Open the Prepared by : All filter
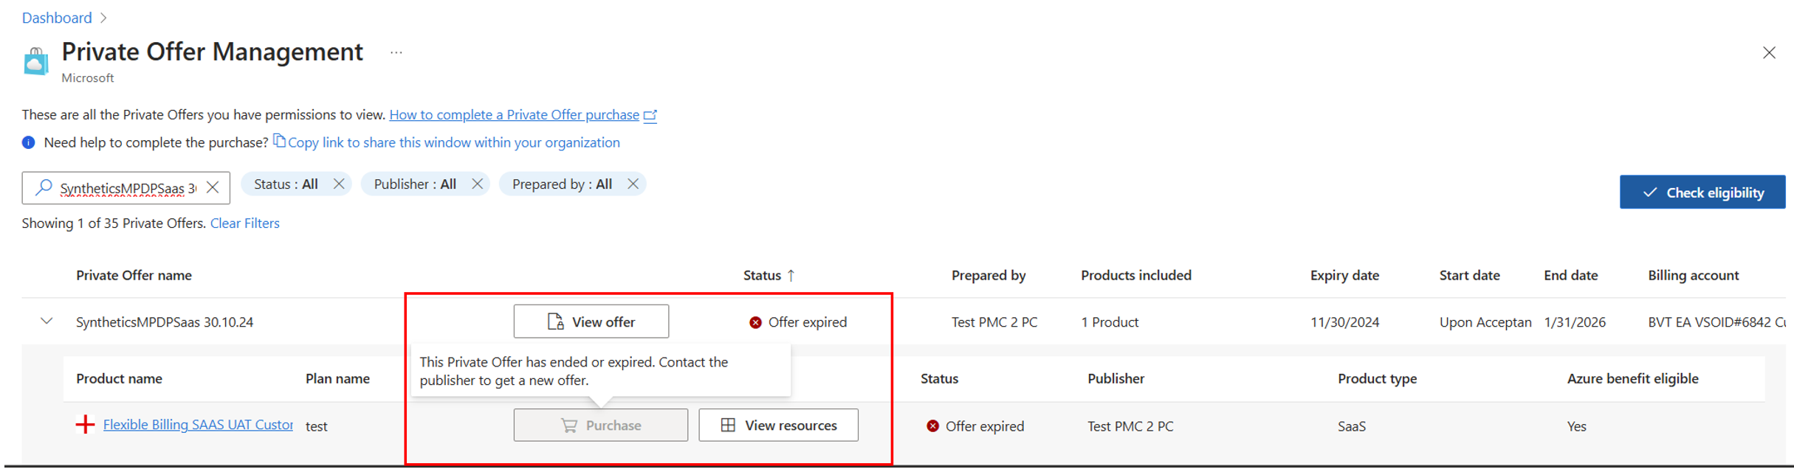This screenshot has height=469, width=1794. pos(562,184)
